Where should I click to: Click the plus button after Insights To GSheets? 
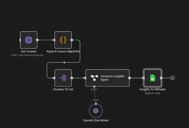[x=173, y=78]
